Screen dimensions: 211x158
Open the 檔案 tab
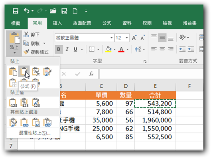16,23
